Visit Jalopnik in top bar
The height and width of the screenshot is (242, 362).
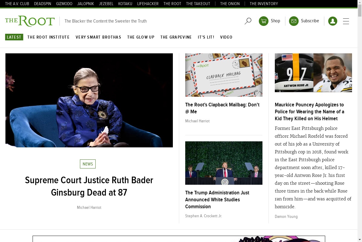pos(86,4)
